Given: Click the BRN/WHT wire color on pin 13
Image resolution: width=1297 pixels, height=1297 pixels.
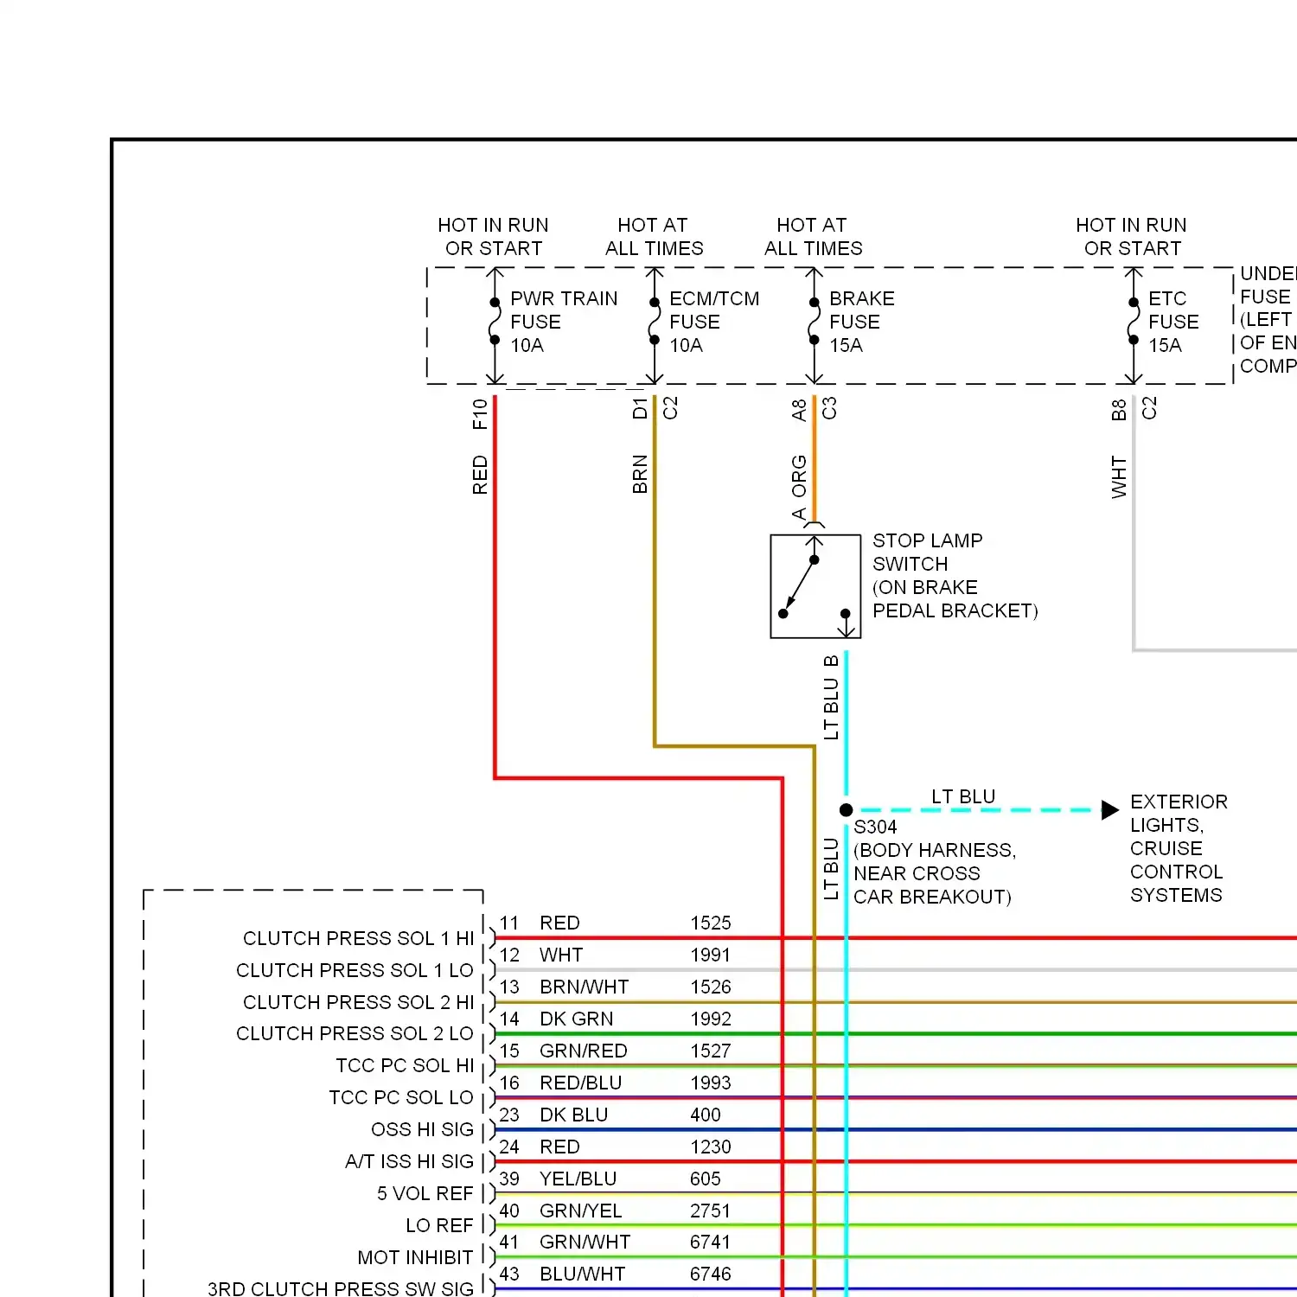Looking at the screenshot, I should pos(584,987).
